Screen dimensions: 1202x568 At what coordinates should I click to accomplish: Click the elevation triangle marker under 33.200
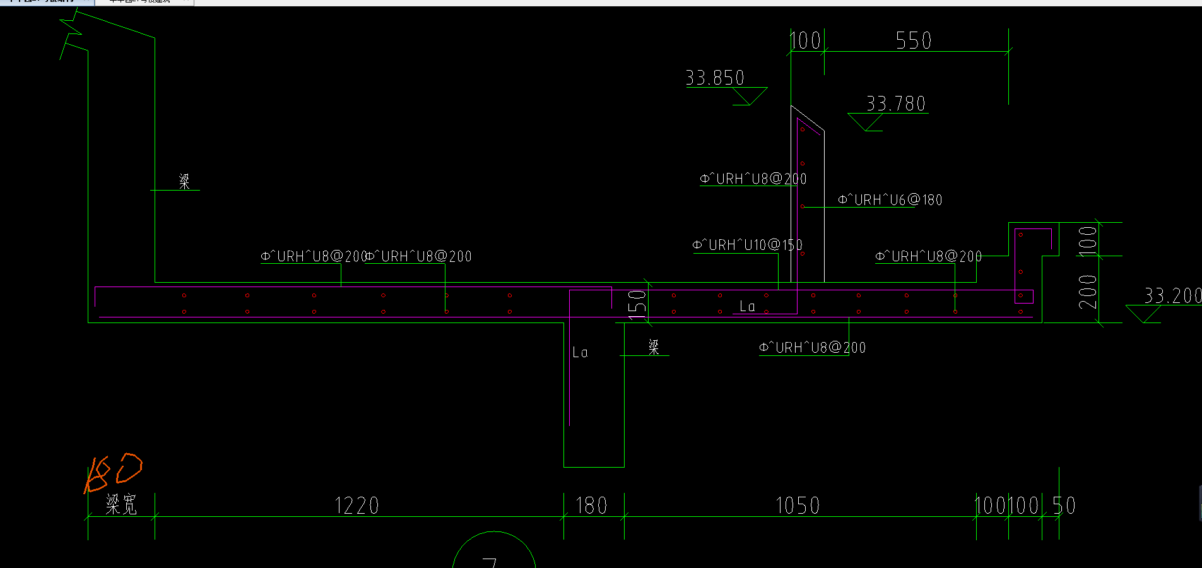click(1143, 314)
